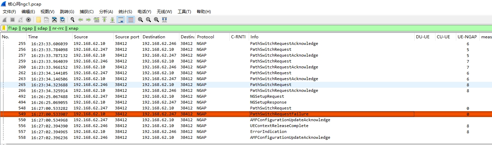Click the display filter bookmark icon

4,28
